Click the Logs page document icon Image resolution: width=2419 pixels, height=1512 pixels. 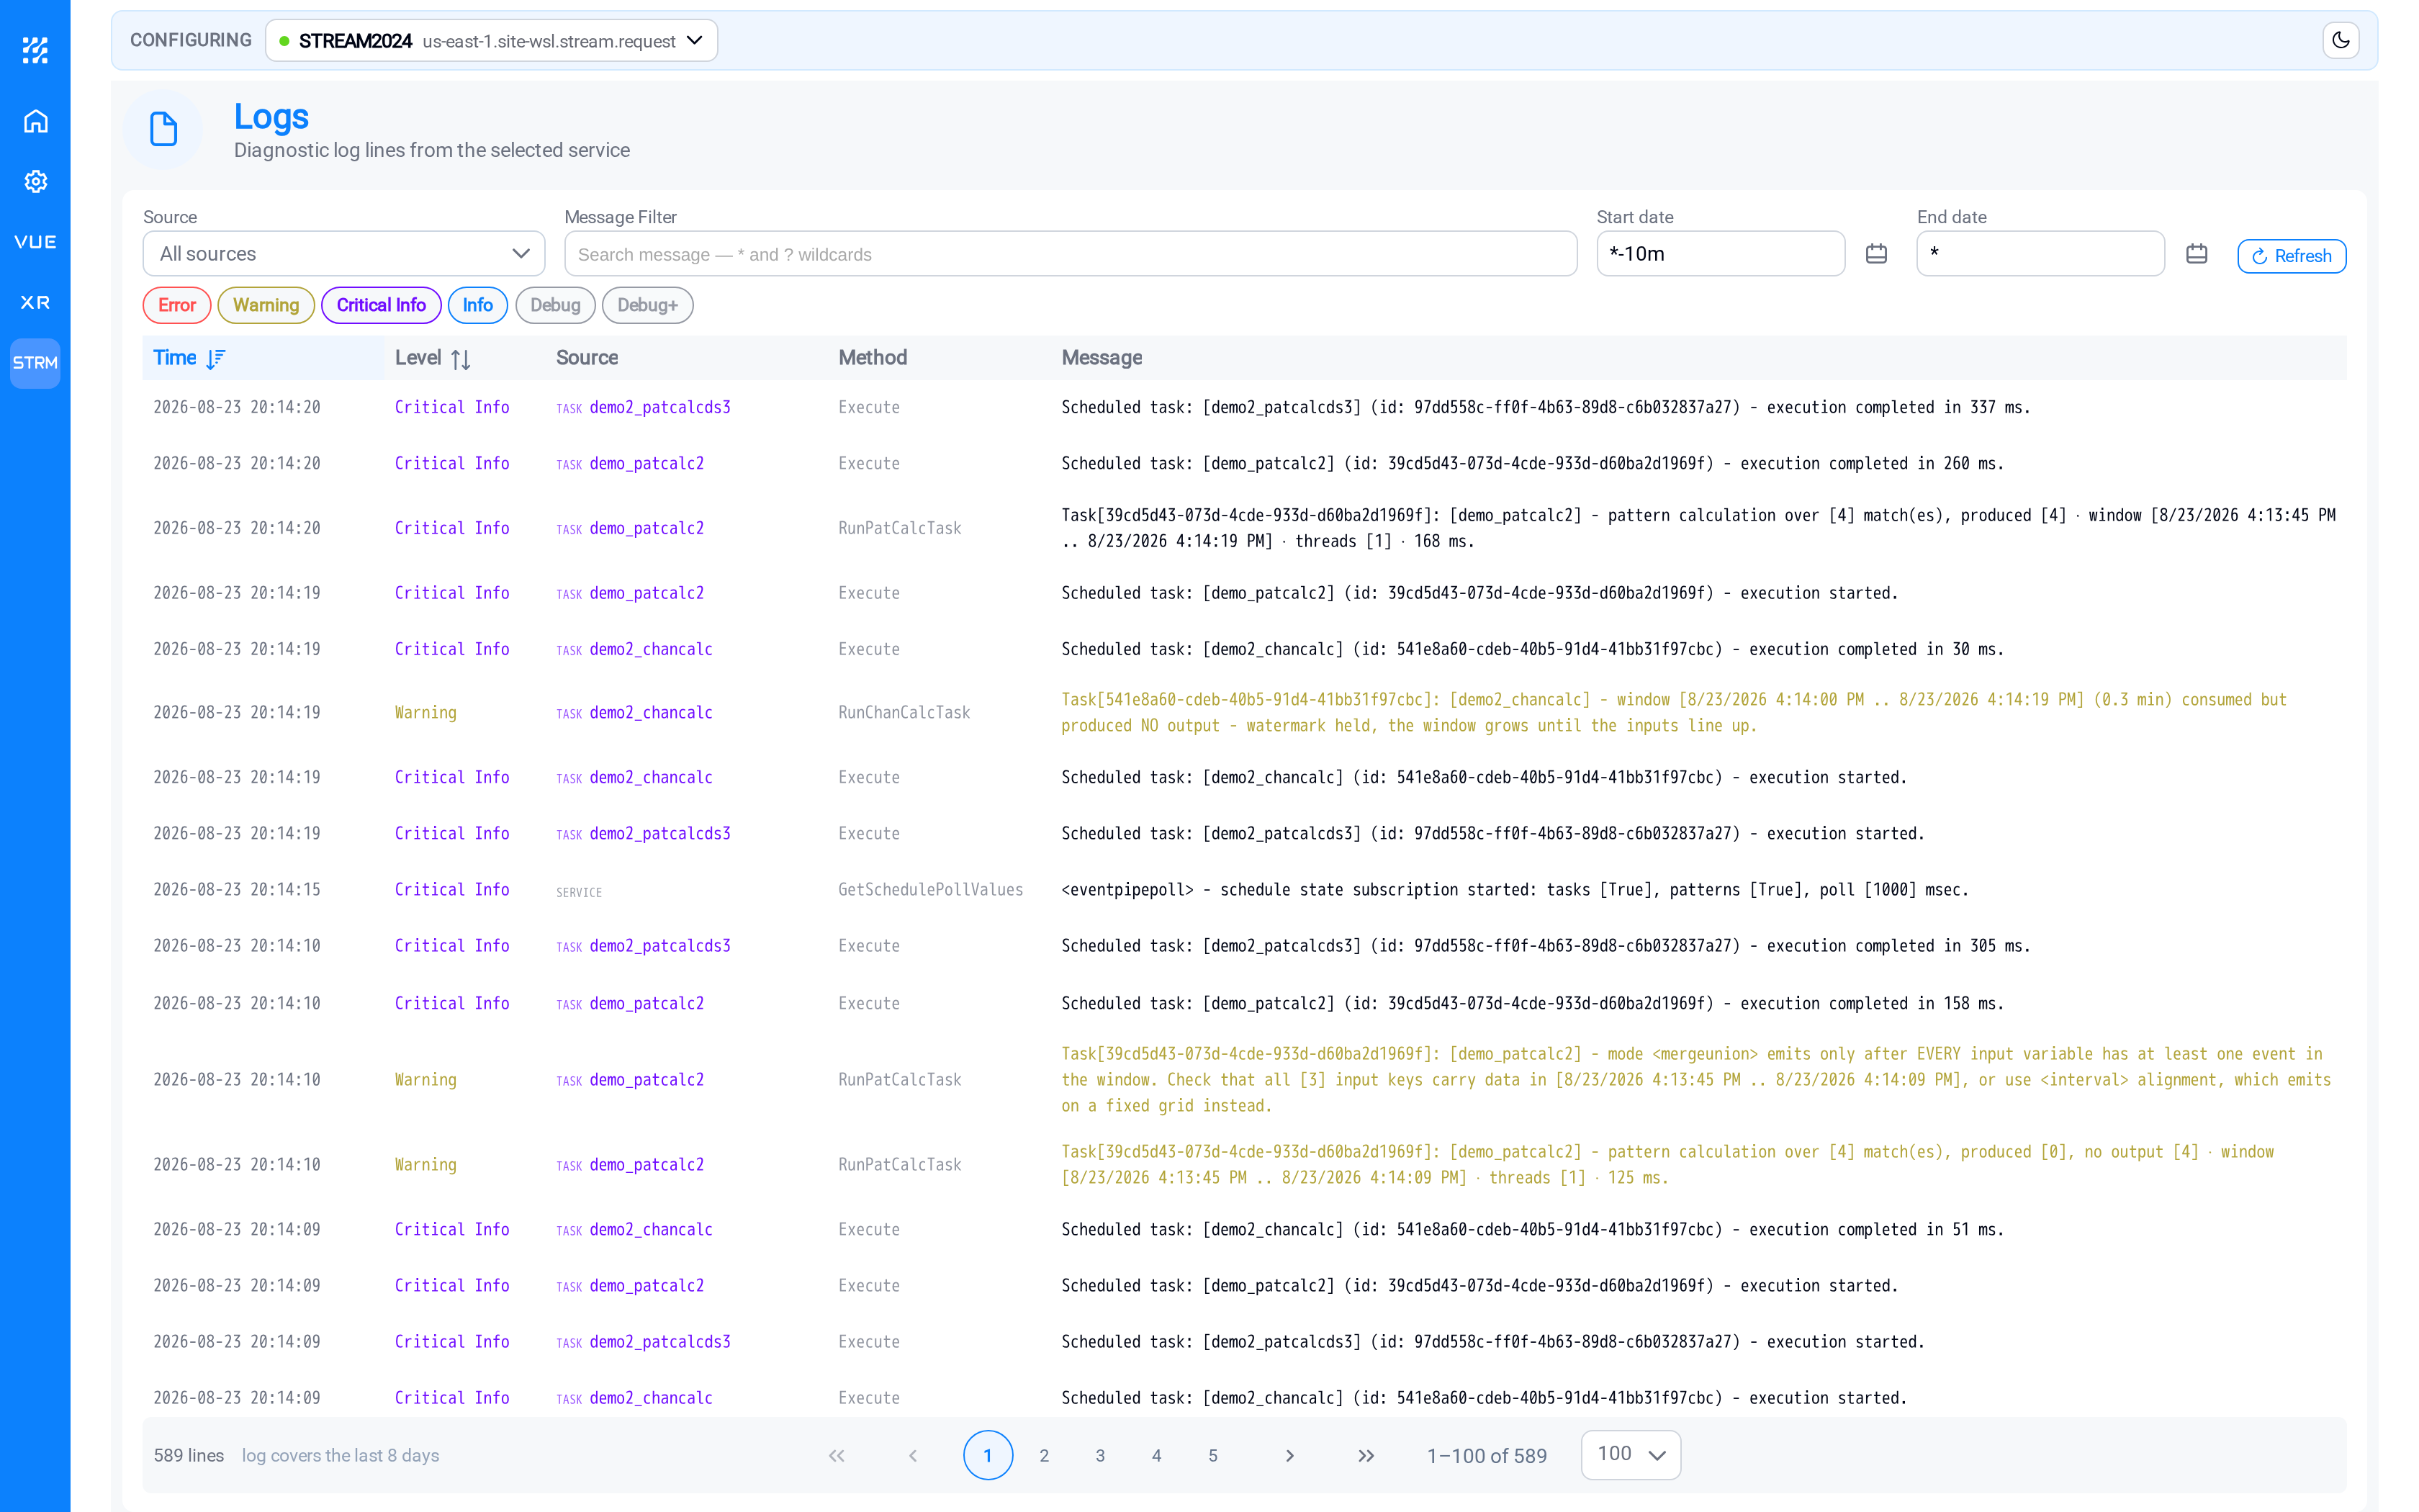pyautogui.click(x=163, y=129)
